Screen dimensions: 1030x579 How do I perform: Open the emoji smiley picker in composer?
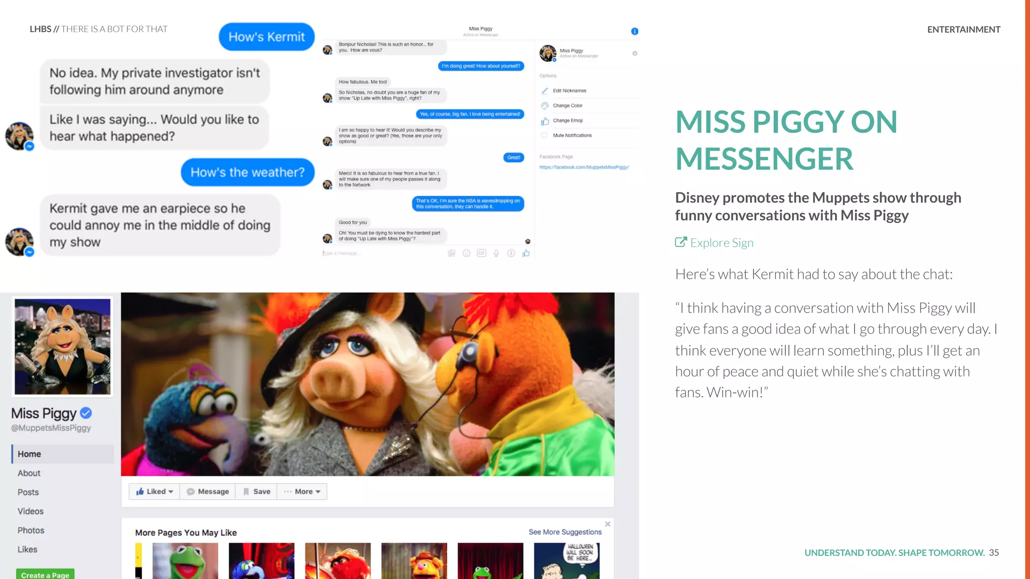point(466,253)
